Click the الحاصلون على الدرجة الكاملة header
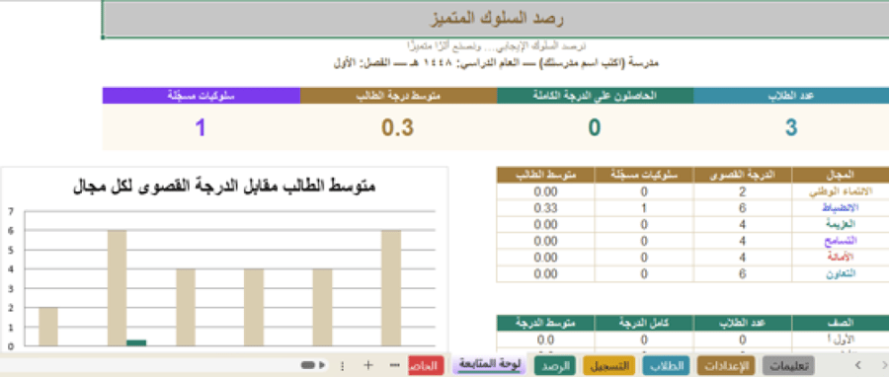889x377 pixels. [x=595, y=96]
